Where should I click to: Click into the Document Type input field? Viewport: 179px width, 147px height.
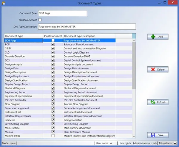[63, 13]
